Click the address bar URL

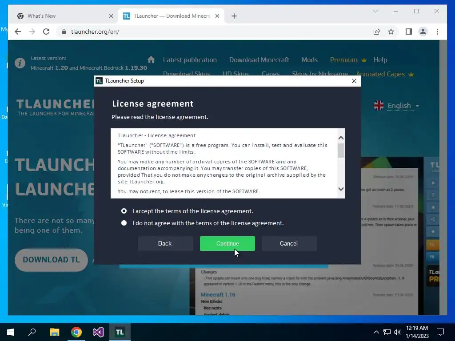click(x=95, y=32)
